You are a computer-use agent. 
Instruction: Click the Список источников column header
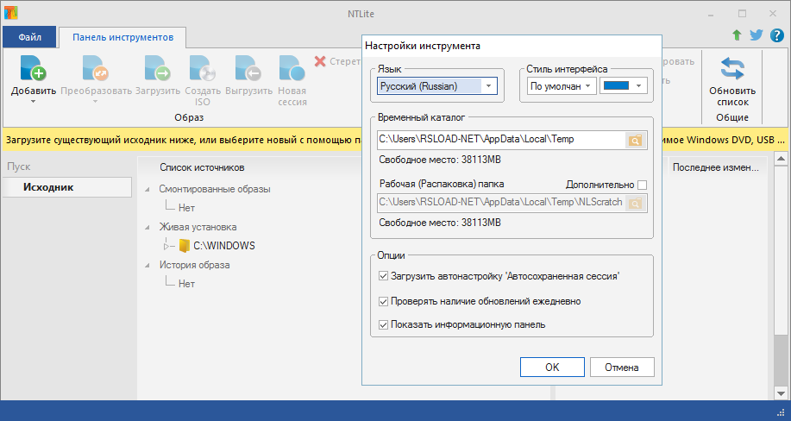[202, 167]
